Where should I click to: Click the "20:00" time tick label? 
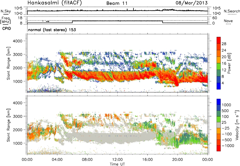[x=177, y=160]
